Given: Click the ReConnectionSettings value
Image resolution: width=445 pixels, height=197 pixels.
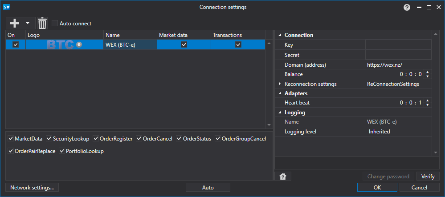Looking at the screenshot, I should pyautogui.click(x=393, y=84).
